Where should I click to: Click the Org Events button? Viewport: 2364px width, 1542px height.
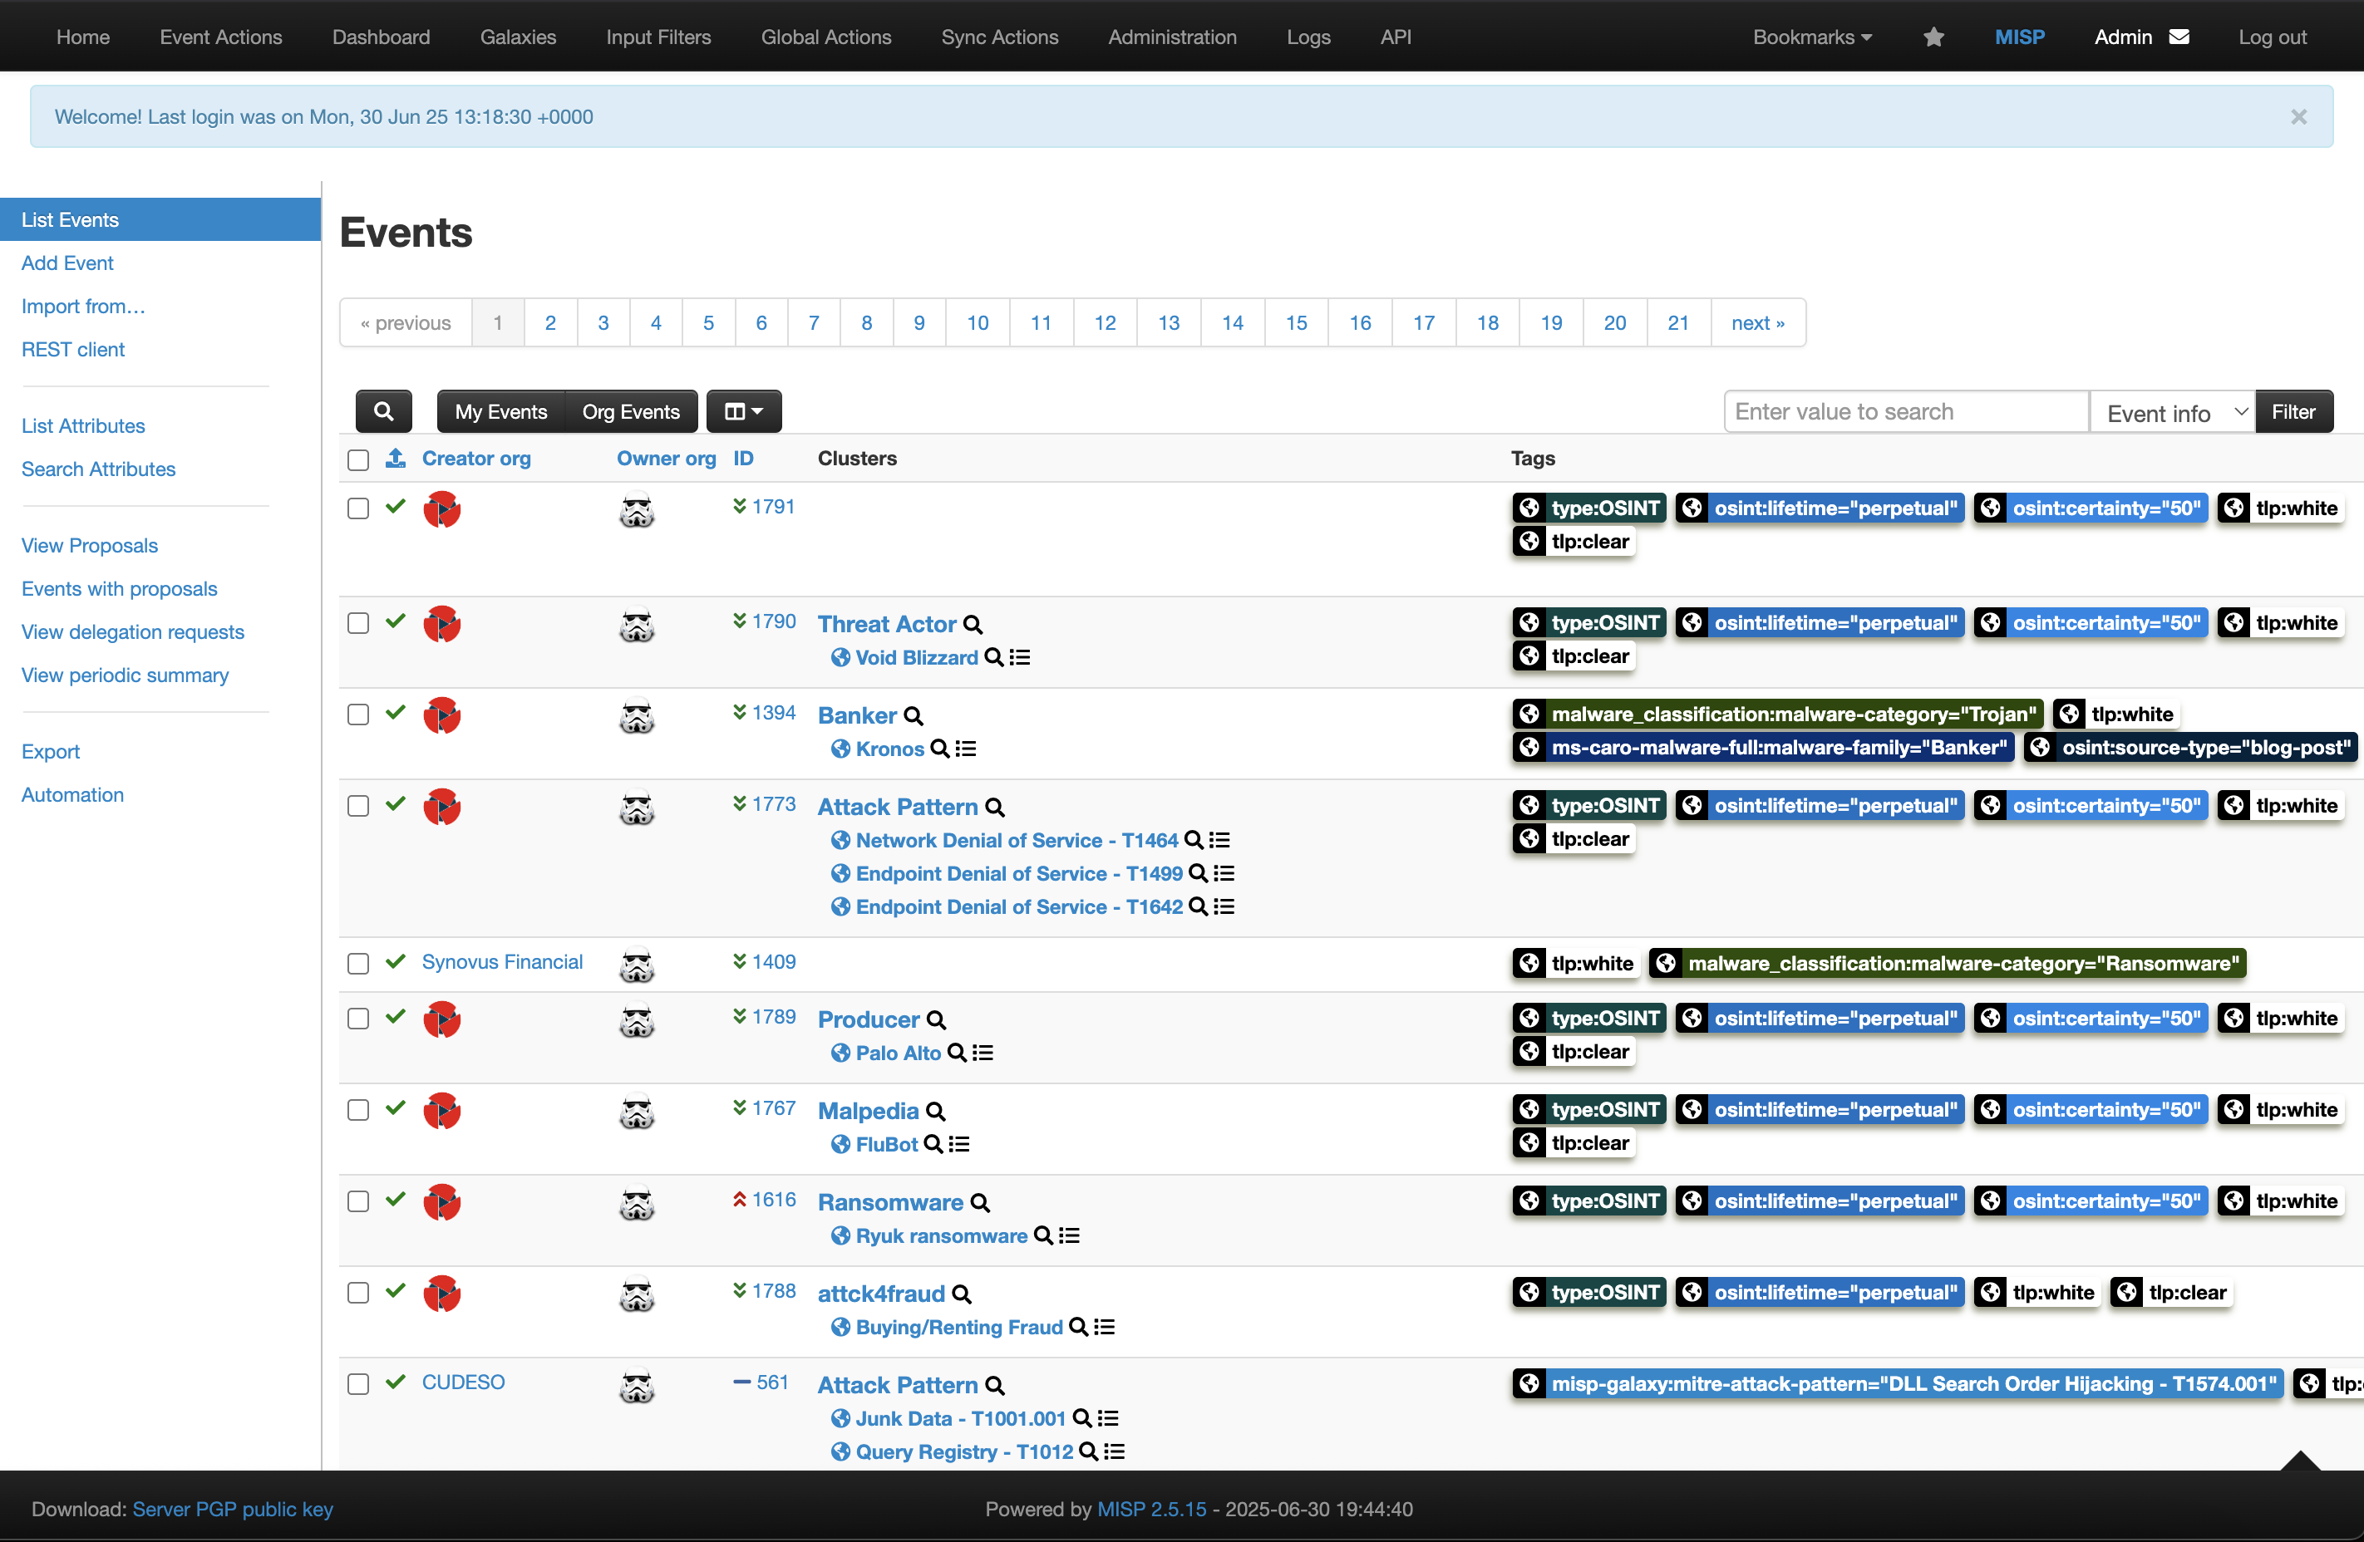point(631,411)
